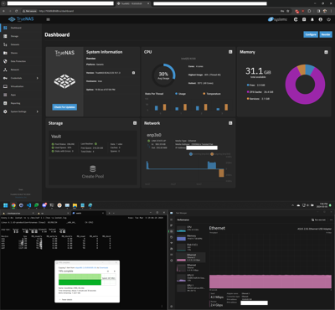Open the Dashboard page in TrueNAS sidebar
335x310 pixels.
point(20,28)
